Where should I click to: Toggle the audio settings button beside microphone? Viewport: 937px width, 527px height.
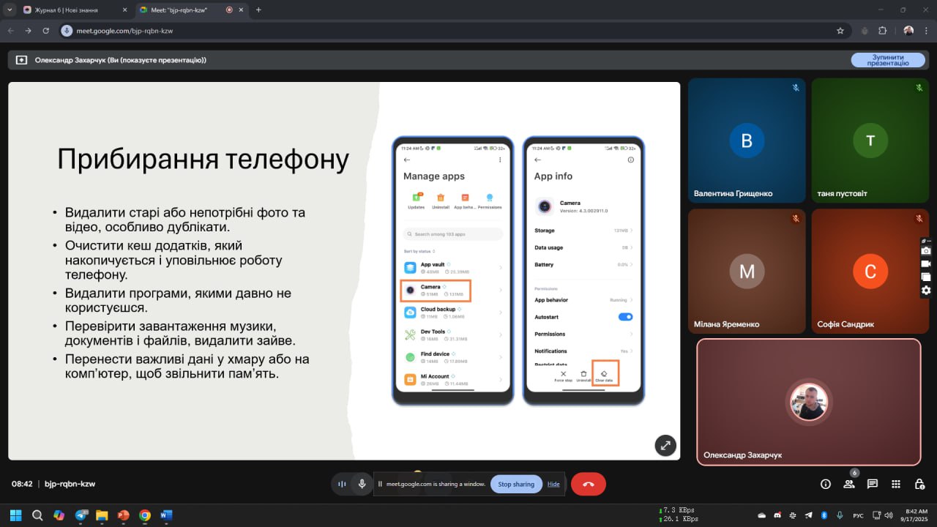click(342, 484)
